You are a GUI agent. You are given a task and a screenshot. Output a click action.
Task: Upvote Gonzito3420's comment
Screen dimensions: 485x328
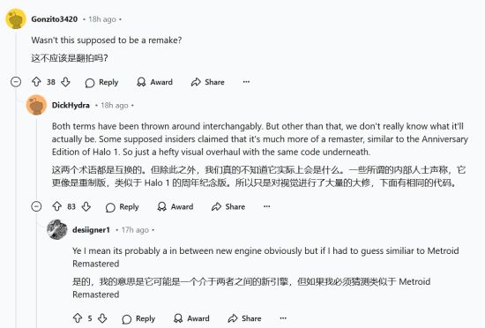point(36,82)
